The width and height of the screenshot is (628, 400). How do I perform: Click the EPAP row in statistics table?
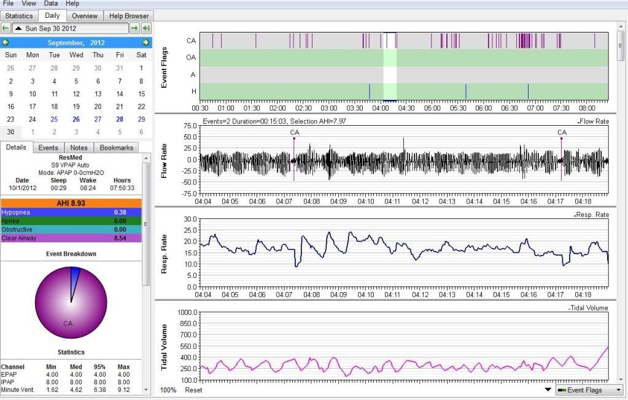pos(66,374)
